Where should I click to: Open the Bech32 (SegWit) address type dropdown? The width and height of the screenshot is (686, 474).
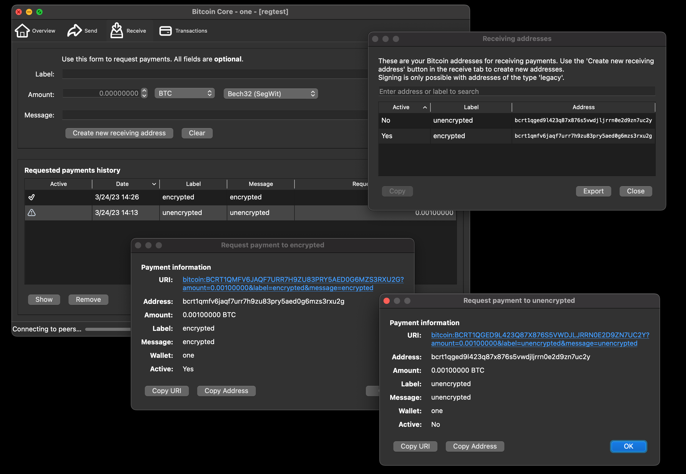coord(270,94)
